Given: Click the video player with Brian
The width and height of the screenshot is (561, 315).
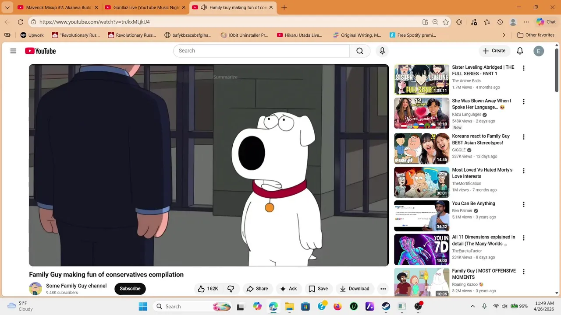Looking at the screenshot, I should pyautogui.click(x=209, y=165).
